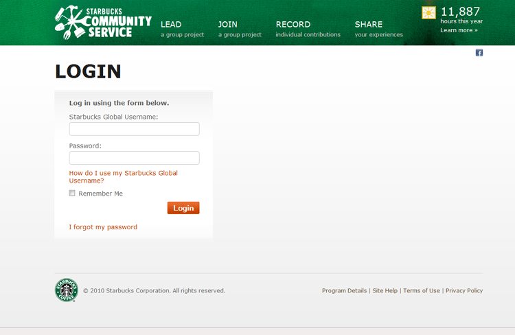The image size is (515, 335).
Task: Open Program Details in the footer
Action: pyautogui.click(x=344, y=291)
